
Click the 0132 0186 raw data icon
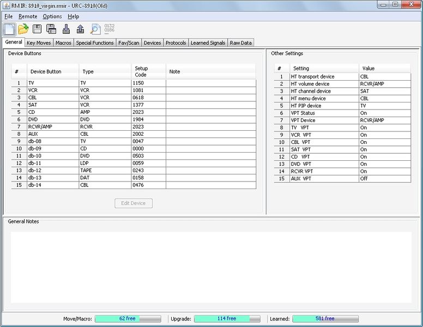109,29
